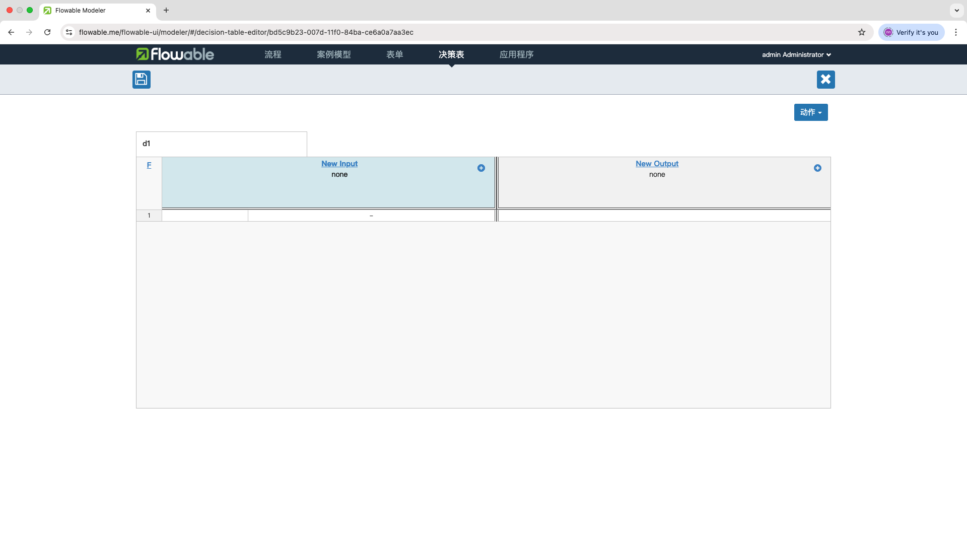
Task: Add new input column with the plus icon
Action: point(481,168)
